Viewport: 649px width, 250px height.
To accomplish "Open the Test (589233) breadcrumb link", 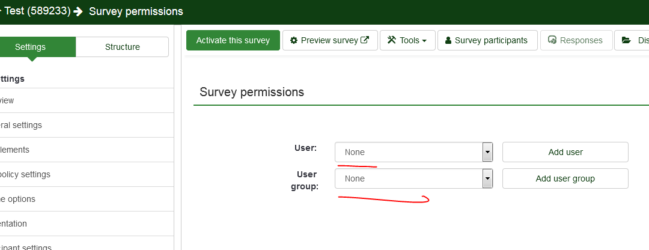I will click(x=37, y=11).
